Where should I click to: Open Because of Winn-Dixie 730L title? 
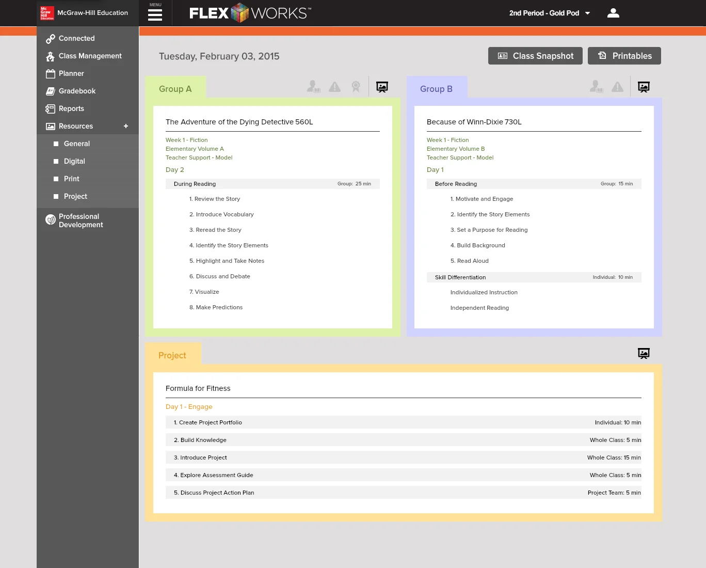point(474,122)
